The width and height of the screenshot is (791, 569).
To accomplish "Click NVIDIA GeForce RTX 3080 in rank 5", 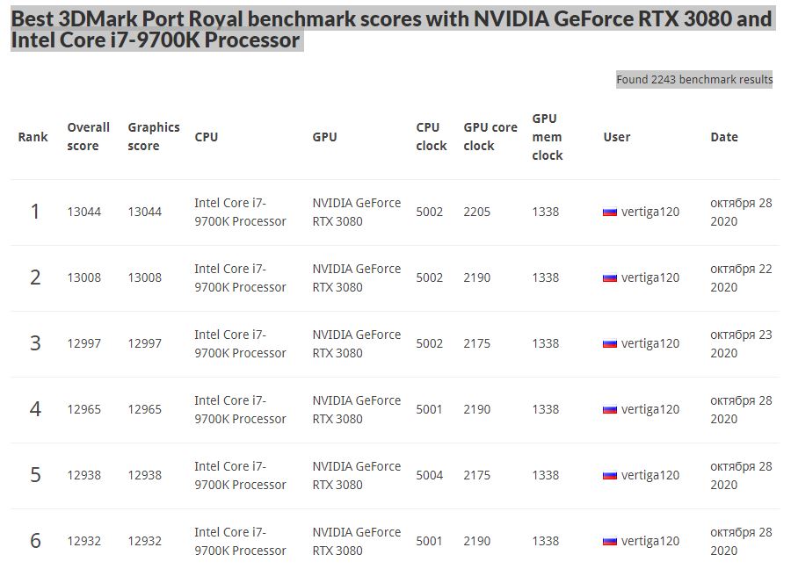I will click(x=356, y=475).
